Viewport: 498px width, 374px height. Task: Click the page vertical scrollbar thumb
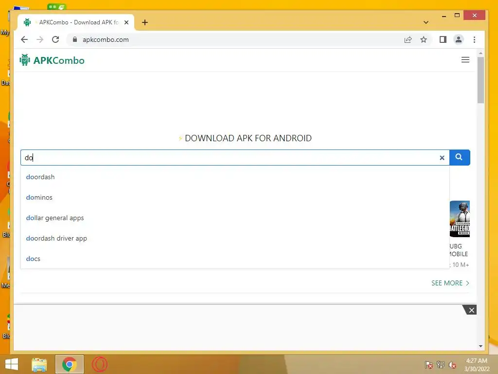point(480,80)
